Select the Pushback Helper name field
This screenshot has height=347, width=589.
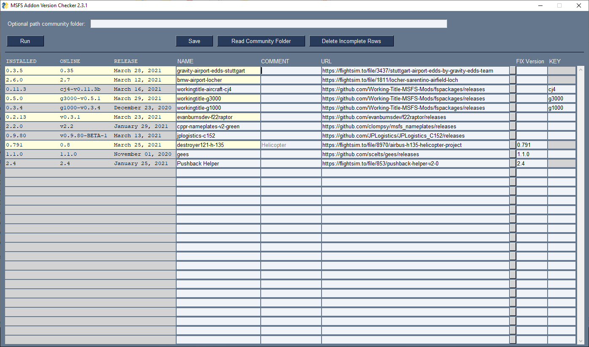pos(218,163)
